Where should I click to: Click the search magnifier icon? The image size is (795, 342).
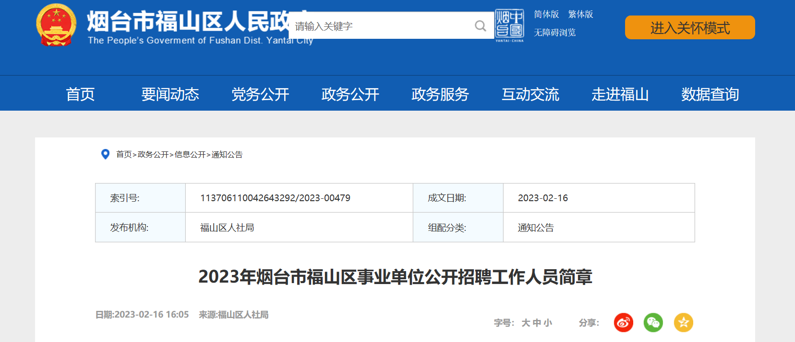pos(480,26)
